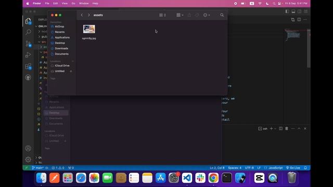Click UTF-8 encoding in VS Code status bar
The width and height of the screenshot is (333, 187).
pyautogui.click(x=249, y=168)
